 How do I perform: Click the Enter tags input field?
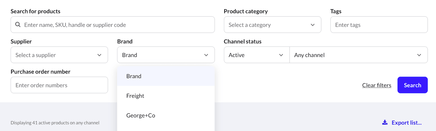(379, 25)
